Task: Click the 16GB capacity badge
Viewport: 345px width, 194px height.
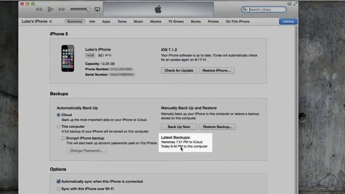Action: (90, 56)
